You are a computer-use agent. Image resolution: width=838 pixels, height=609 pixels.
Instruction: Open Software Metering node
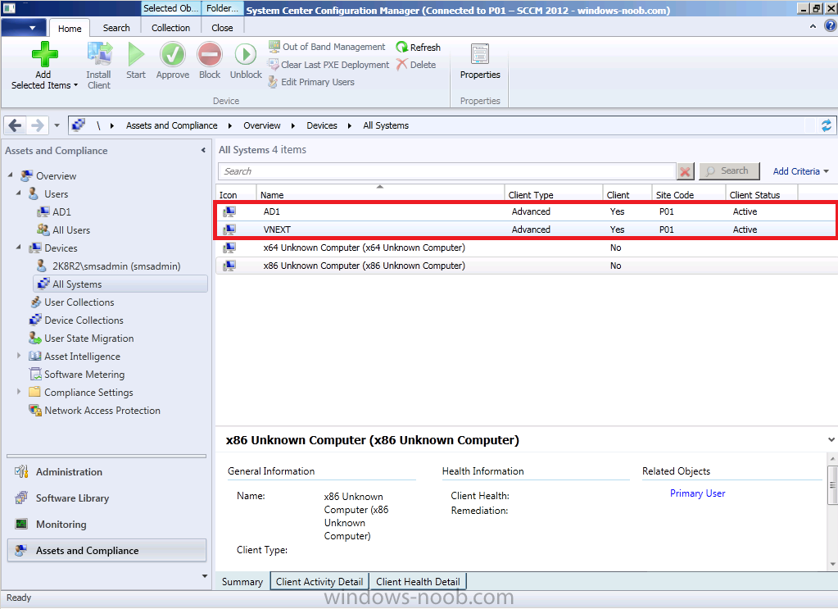(77, 375)
